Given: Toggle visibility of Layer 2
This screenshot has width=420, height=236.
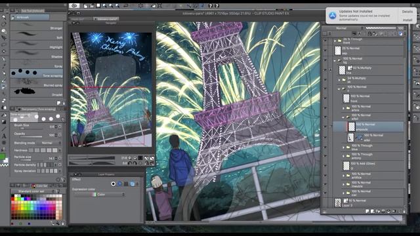Looking at the screenshot, I should coord(325,203).
